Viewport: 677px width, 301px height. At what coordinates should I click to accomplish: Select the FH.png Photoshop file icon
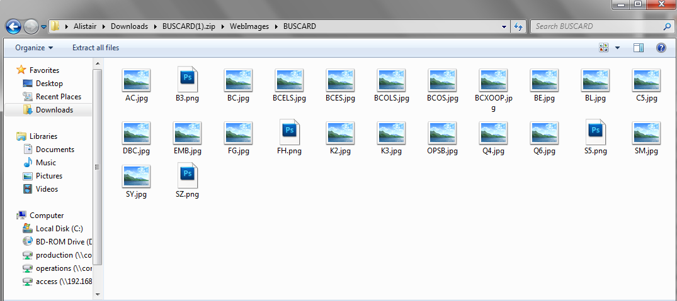click(x=289, y=133)
